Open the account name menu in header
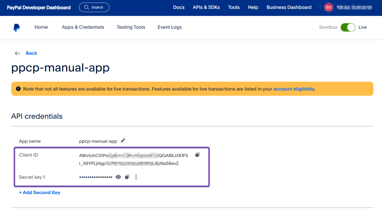Viewport: 382px width, 215px height. click(354, 7)
